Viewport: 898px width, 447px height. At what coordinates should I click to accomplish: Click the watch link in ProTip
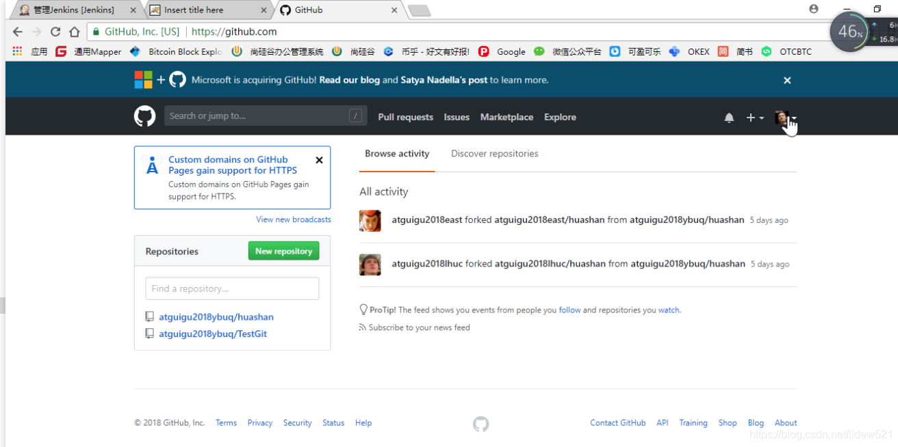(x=669, y=310)
